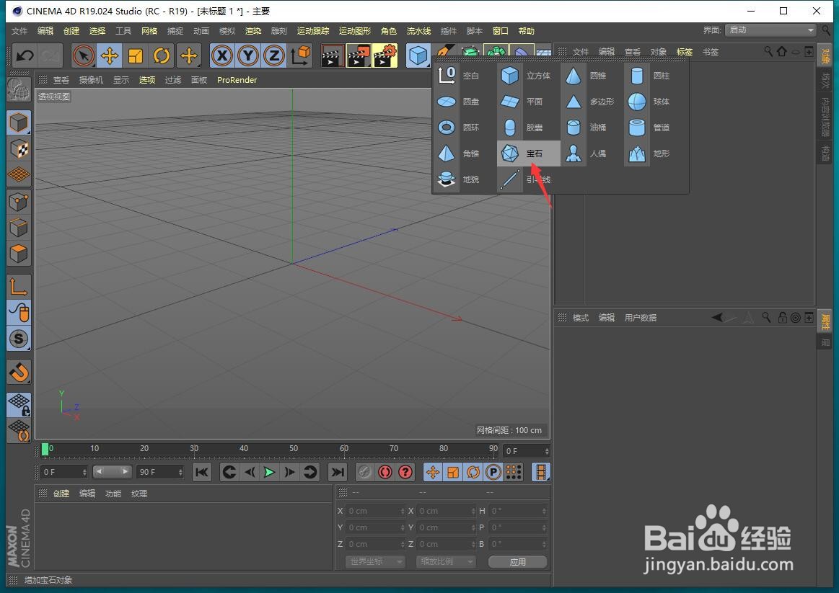Open viewport ProRender menu

click(237, 80)
